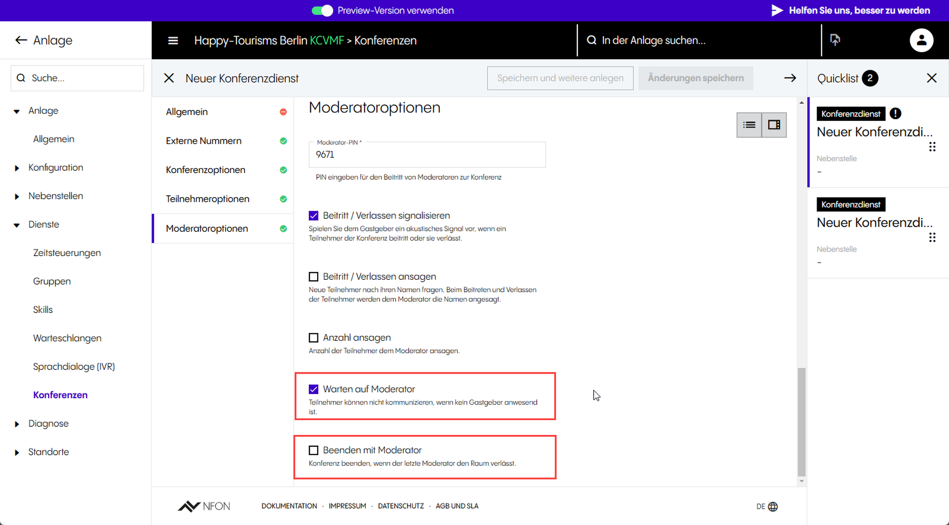Screen dimensions: 949x525
Task: Click the back arrow next to Anlage
Action: pyautogui.click(x=21, y=40)
